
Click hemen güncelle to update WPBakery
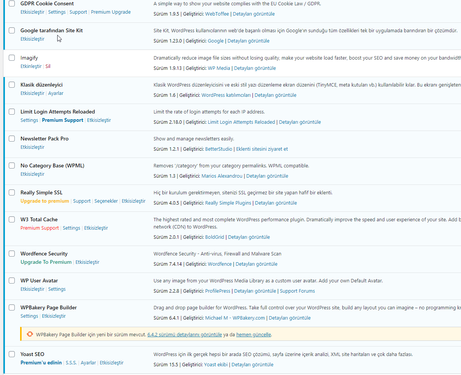254,334
